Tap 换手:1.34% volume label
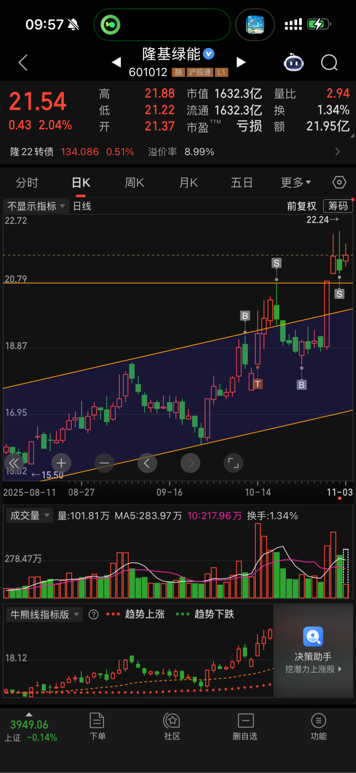The image size is (356, 773). click(272, 516)
